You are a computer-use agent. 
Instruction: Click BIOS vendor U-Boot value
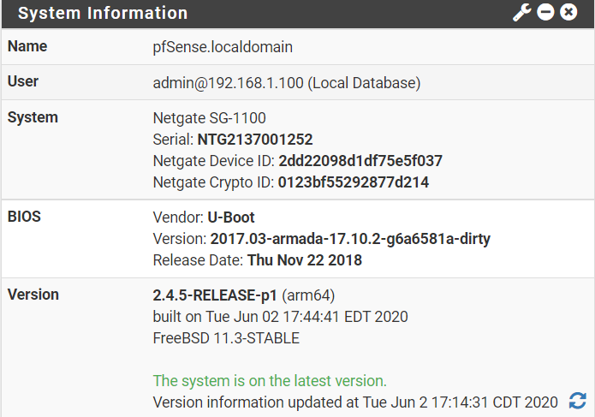point(231,217)
